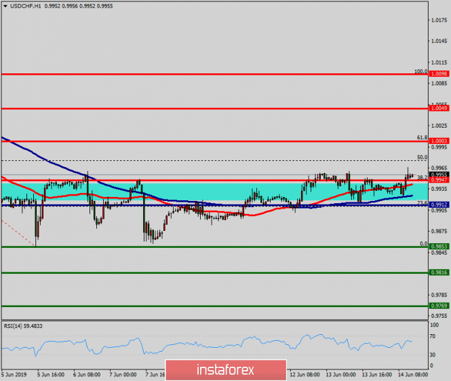Screen dimensions: 451x381
Task: Click the 0.0 Fibonacci level label
Action: point(423,244)
